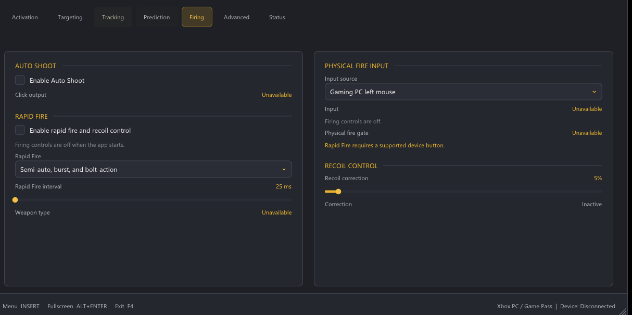Switch to the Activation tab
Image resolution: width=632 pixels, height=315 pixels.
pos(25,17)
